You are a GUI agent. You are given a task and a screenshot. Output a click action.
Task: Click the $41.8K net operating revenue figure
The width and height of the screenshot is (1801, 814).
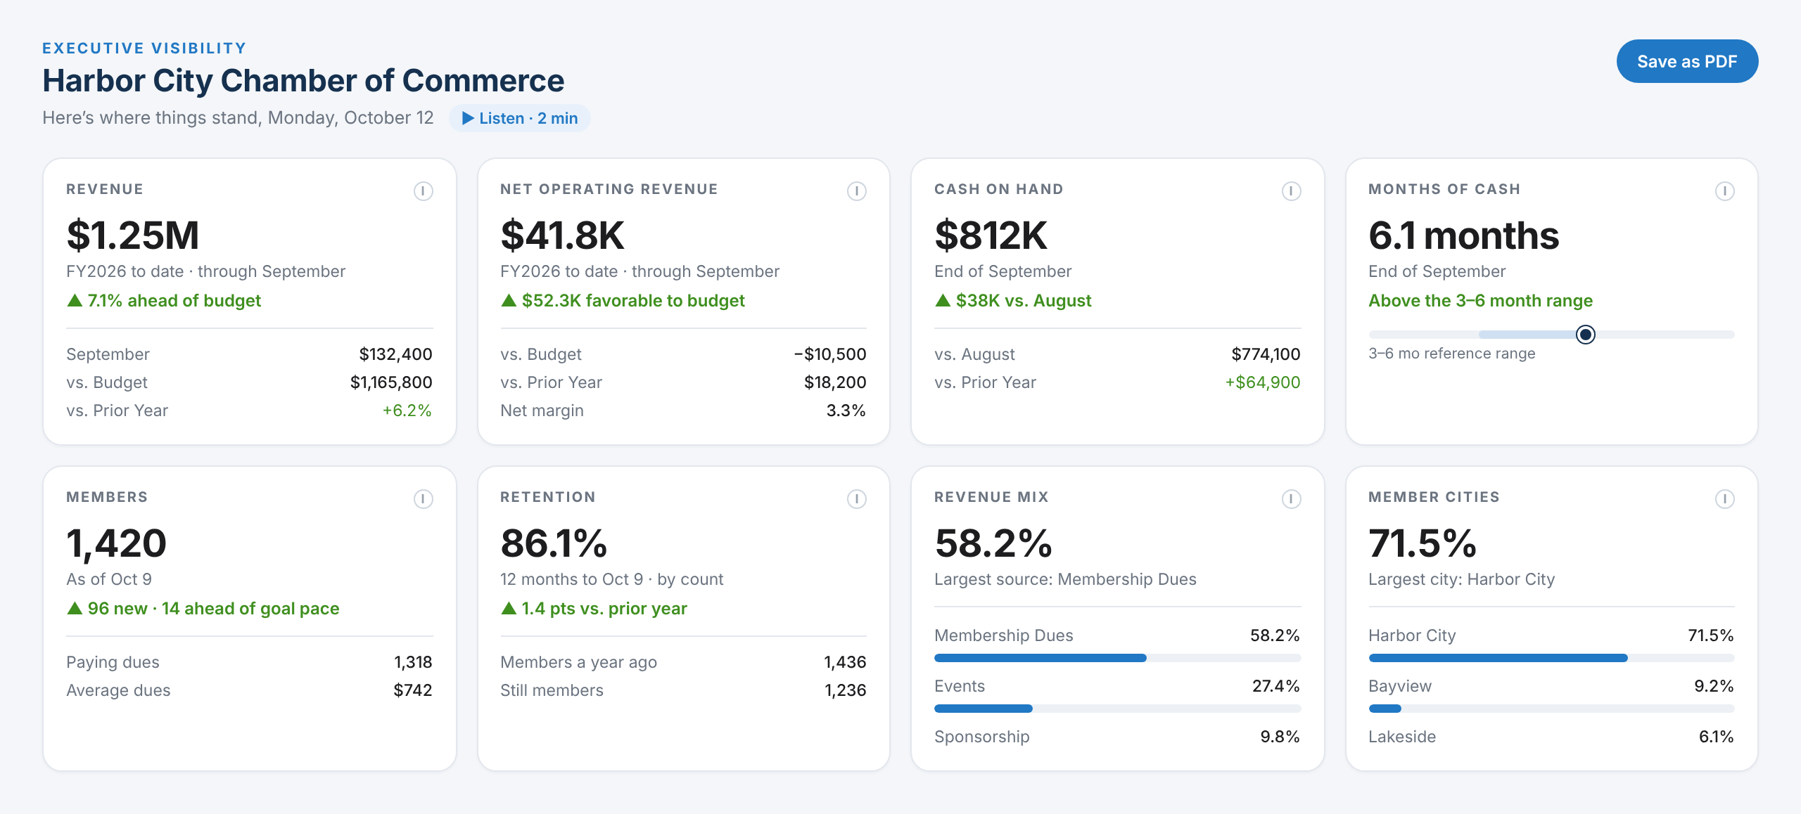click(562, 235)
